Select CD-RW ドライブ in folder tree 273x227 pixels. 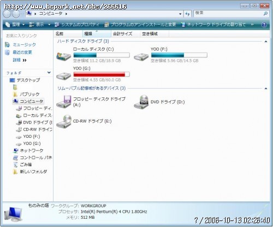[x=38, y=130]
